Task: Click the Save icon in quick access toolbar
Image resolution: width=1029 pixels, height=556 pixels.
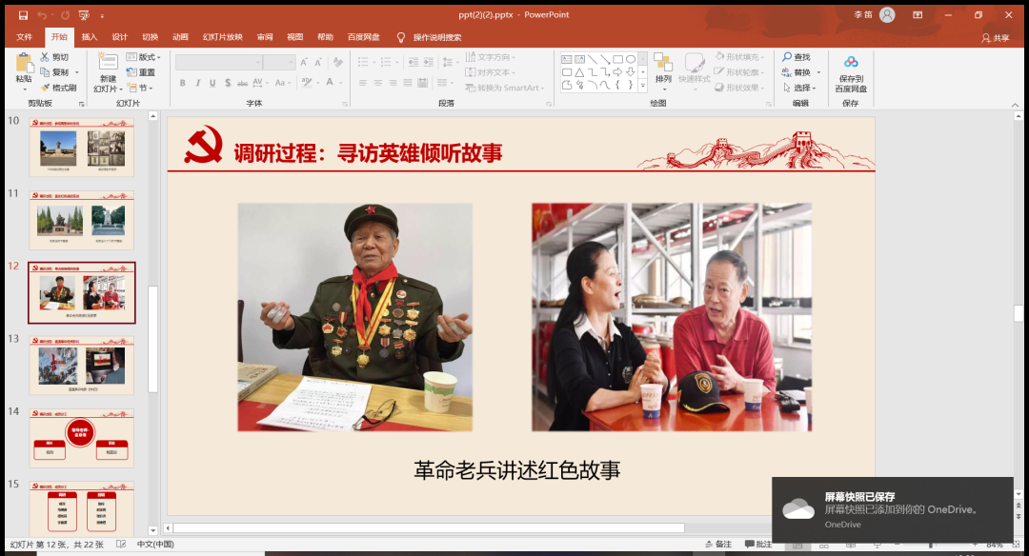Action: tap(23, 15)
